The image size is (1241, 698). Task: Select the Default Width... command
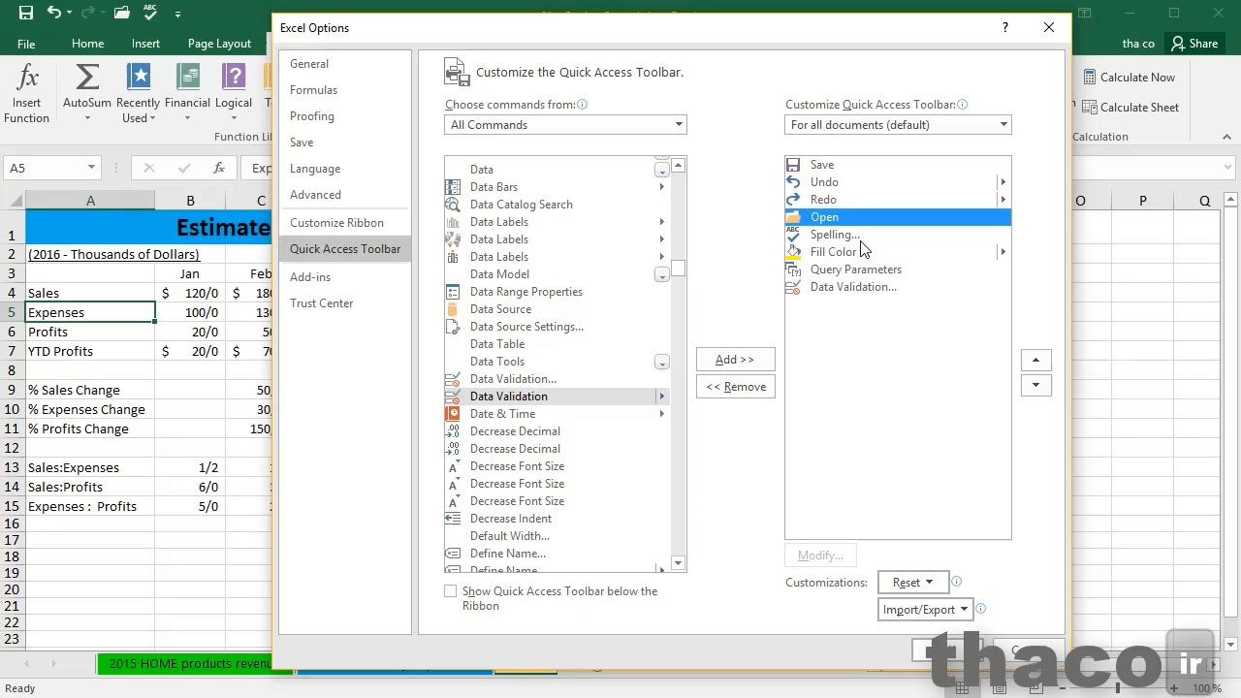pos(557,536)
